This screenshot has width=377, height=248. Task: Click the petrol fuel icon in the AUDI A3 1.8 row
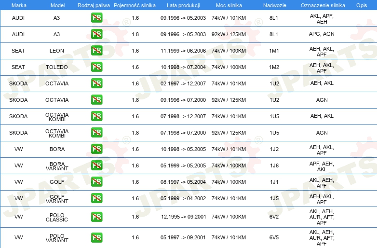pyautogui.click(x=96, y=34)
